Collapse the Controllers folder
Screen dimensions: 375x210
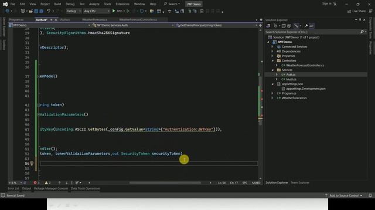[272, 61]
